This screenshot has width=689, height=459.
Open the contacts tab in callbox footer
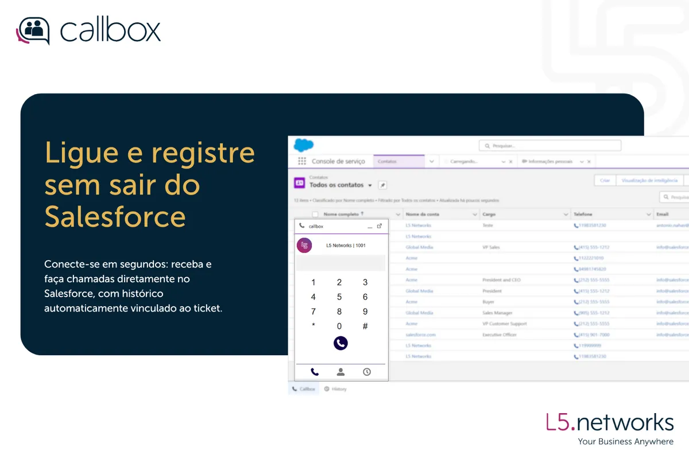click(340, 372)
